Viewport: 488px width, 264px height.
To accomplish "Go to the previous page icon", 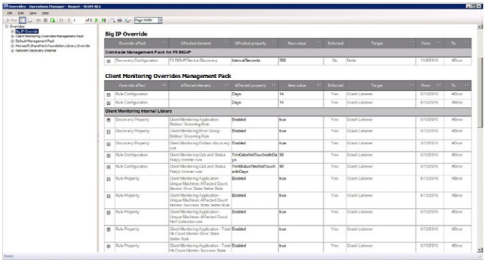I will coord(68,20).
